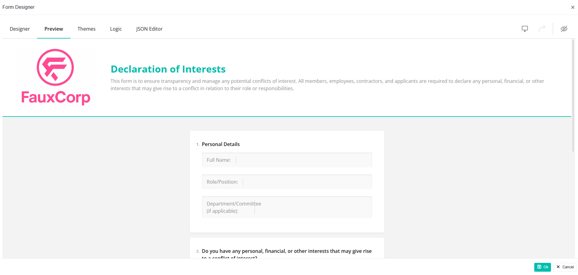
Task: Open the Themes tab
Action: pos(87,29)
